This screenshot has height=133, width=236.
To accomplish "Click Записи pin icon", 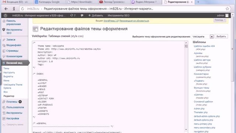I will [x=4, y=40].
